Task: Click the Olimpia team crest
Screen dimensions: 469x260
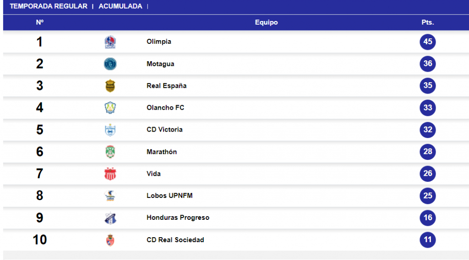Action: click(110, 42)
